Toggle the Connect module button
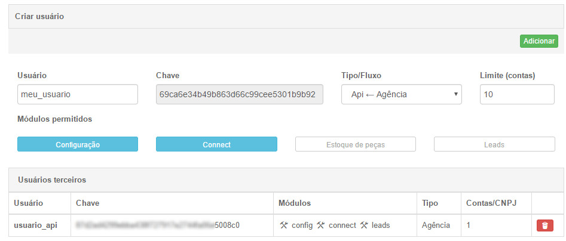 point(216,144)
